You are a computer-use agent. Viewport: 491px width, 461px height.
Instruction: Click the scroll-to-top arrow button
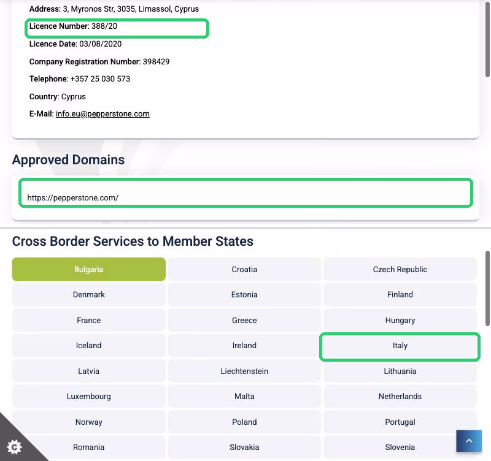469,441
